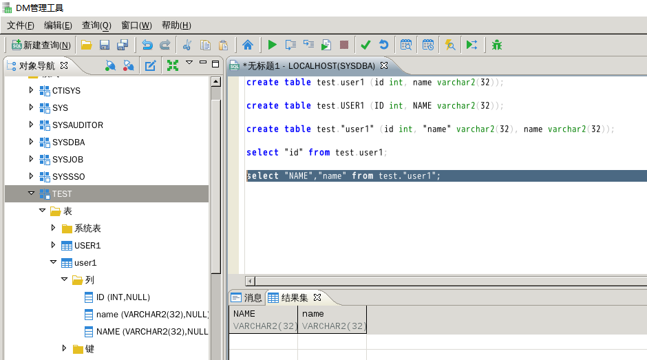Open the 文件(F) menu
Viewport: 647px width, 360px height.
[20, 25]
